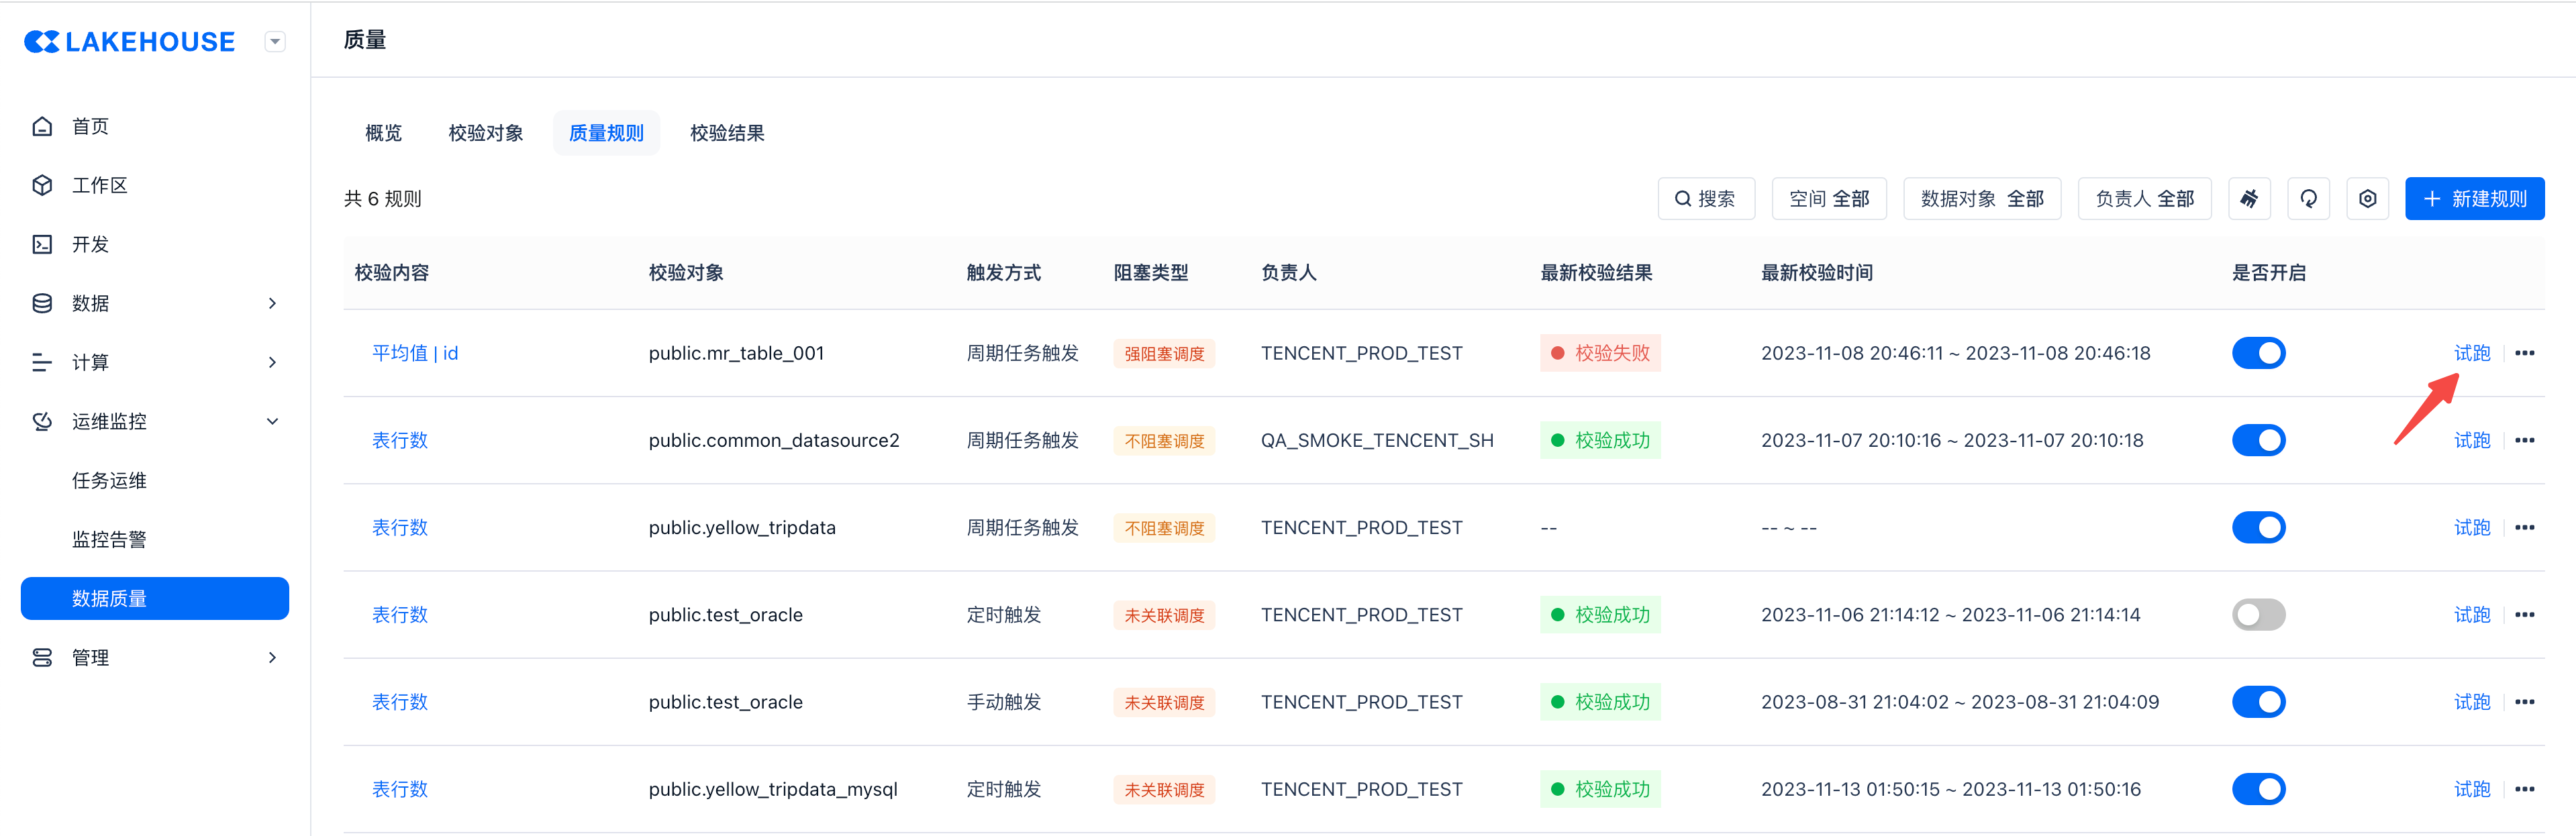Open the 平均值 | id rule link

point(415,353)
